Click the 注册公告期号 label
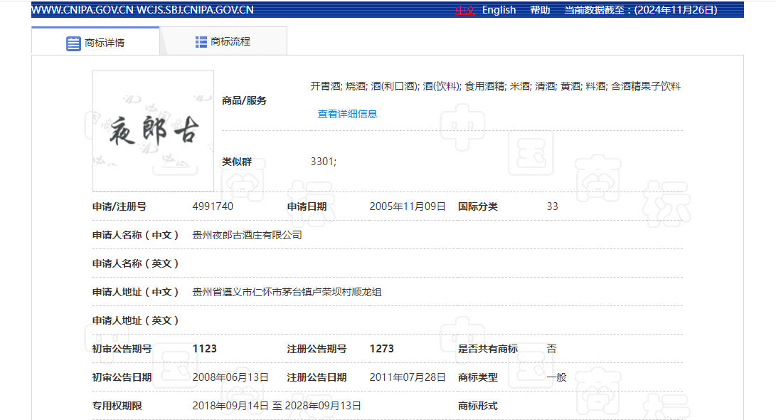The image size is (776, 420). [317, 349]
